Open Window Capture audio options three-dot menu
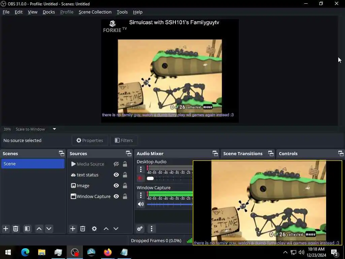The height and width of the screenshot is (259, 345). click(x=141, y=195)
